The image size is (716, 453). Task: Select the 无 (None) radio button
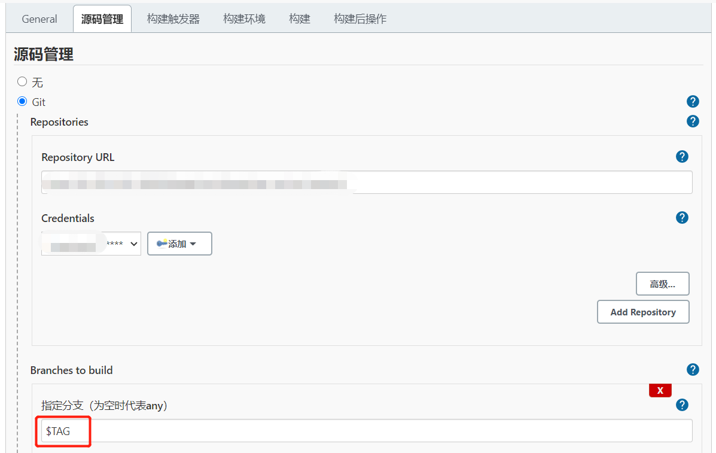(23, 81)
